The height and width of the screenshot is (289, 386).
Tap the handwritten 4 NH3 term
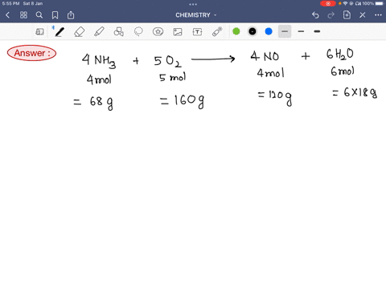point(99,61)
